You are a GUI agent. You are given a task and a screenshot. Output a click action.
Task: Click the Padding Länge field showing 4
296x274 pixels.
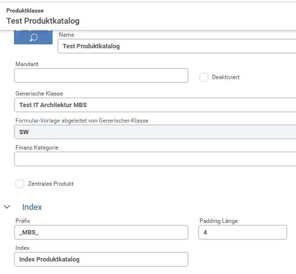pyautogui.click(x=246, y=233)
